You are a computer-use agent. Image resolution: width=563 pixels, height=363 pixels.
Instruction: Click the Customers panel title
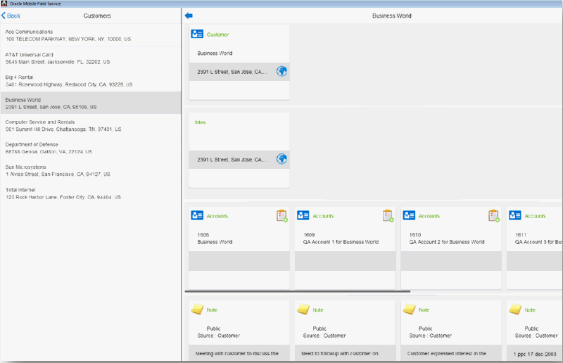click(97, 15)
